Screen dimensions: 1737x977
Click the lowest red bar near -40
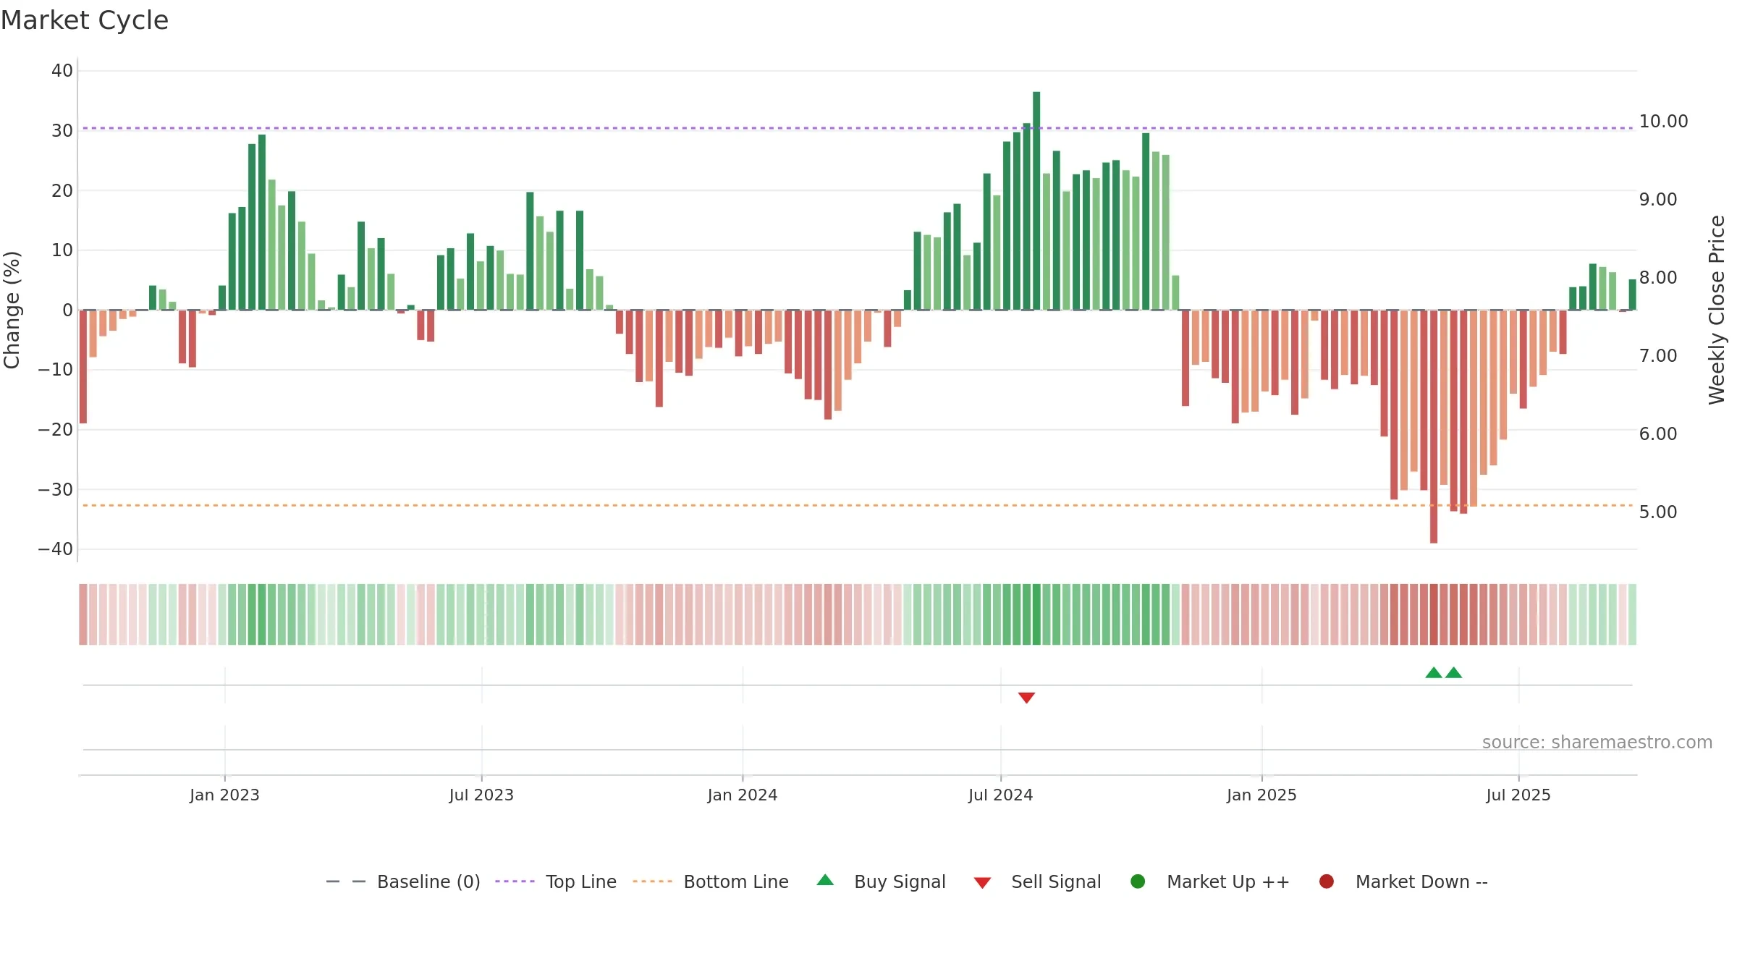(x=1434, y=426)
